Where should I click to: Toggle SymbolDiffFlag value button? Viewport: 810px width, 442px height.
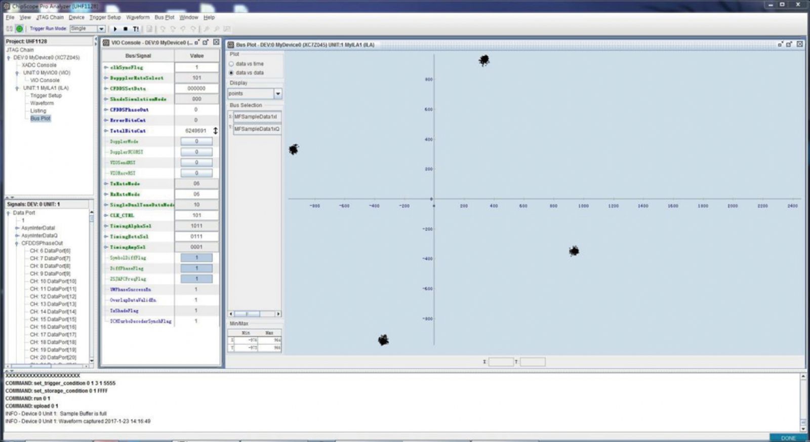196,258
